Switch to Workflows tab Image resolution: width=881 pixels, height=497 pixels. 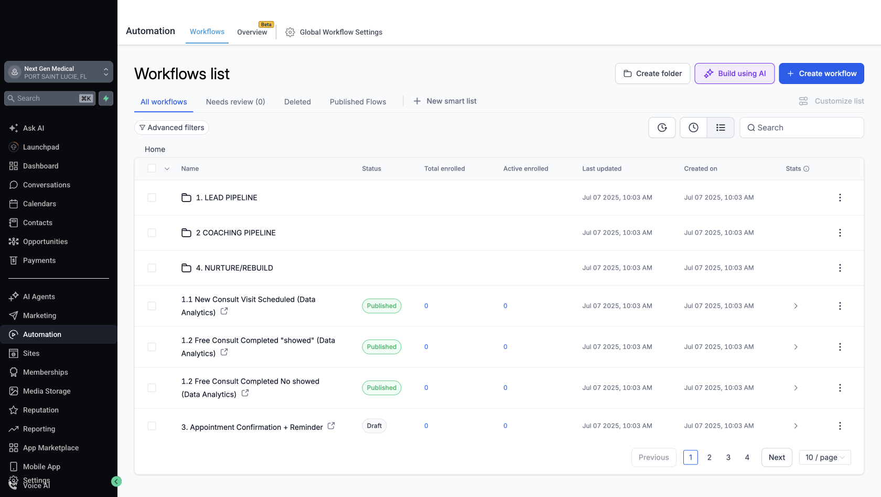tap(207, 31)
